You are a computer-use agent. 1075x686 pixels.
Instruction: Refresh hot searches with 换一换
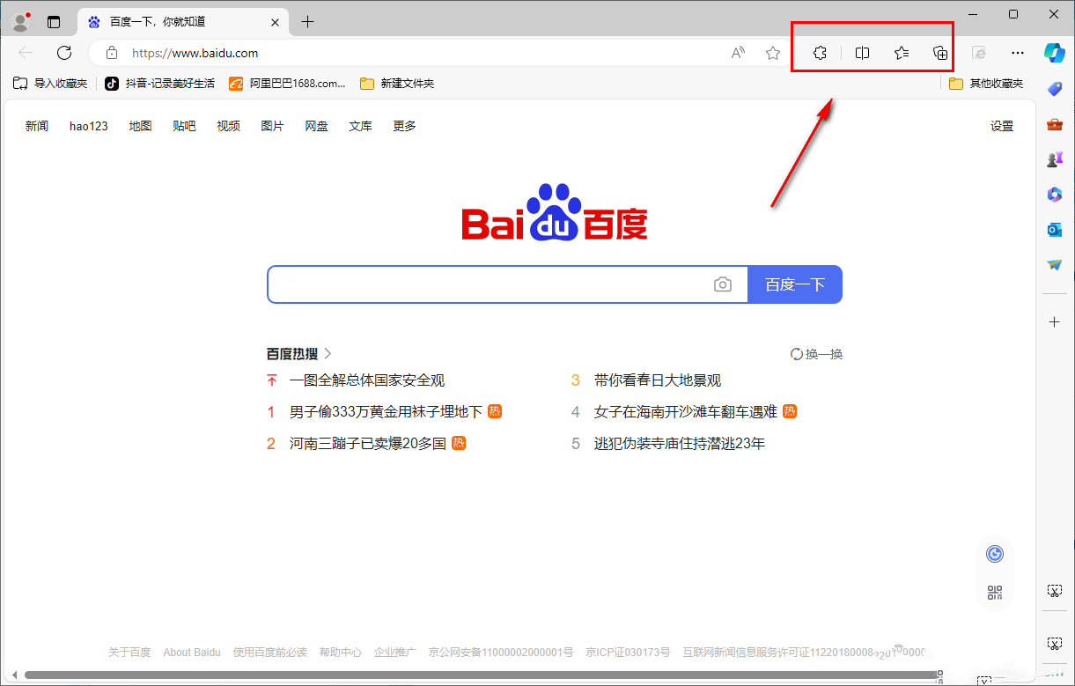coord(817,354)
